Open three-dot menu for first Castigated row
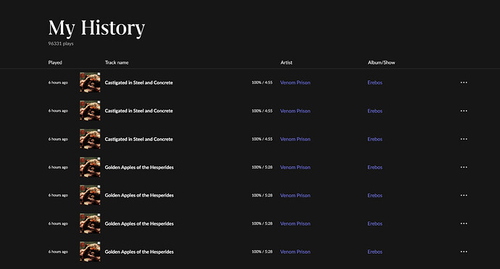This screenshot has height=269, width=500. point(464,83)
